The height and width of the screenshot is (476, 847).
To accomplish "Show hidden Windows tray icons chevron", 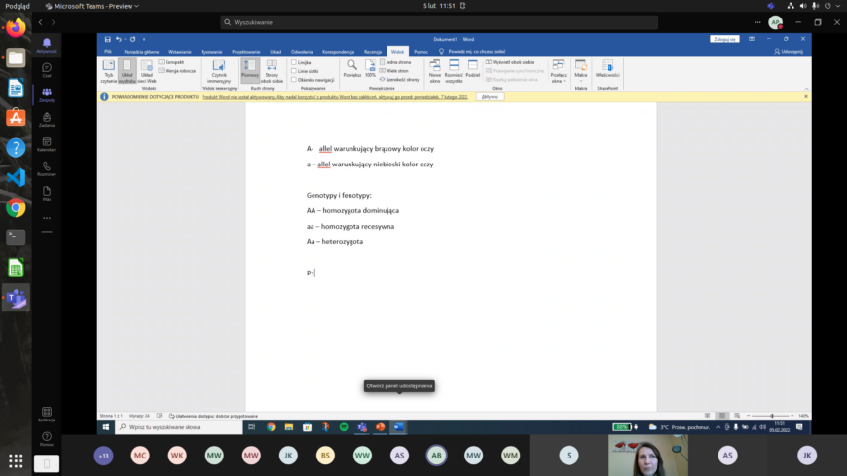I will pyautogui.click(x=718, y=426).
